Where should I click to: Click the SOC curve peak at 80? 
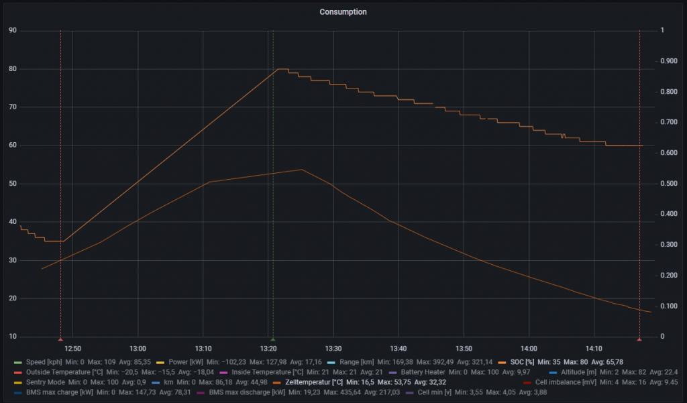tap(282, 69)
